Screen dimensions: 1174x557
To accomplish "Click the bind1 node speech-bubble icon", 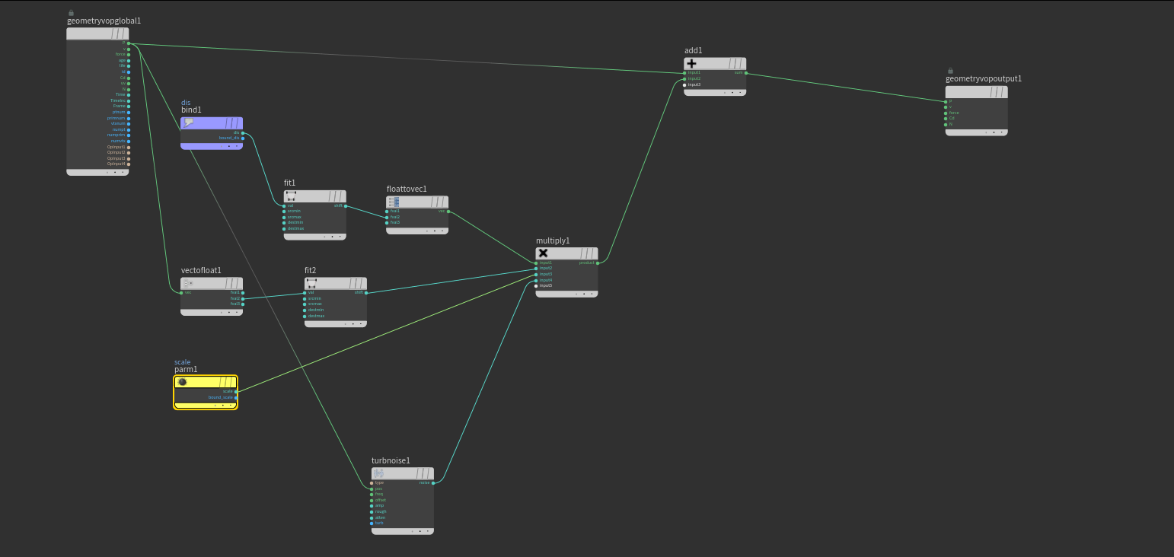I will coord(189,123).
